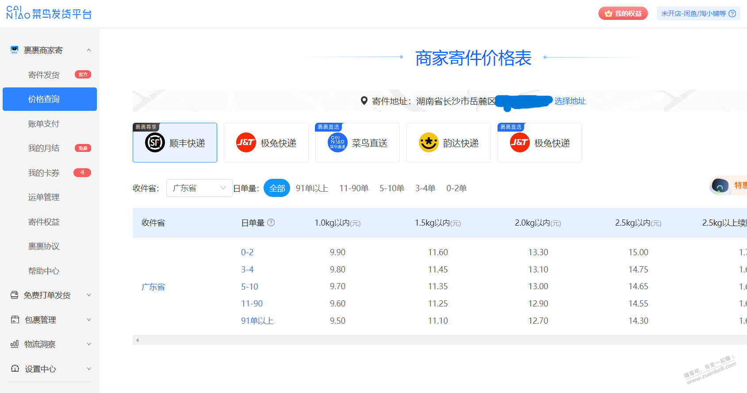This screenshot has height=393, width=747.
Task: Click the red badge beside 我的月结
Action: click(83, 148)
